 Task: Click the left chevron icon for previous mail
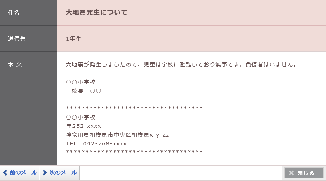(x=5, y=173)
